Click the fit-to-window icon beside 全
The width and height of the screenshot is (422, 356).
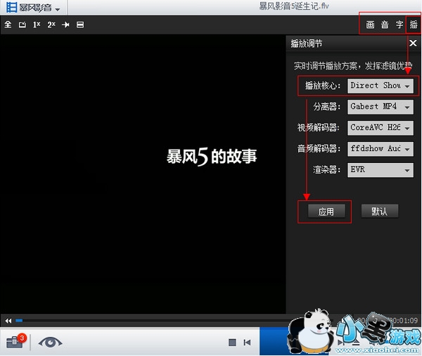pyautogui.click(x=23, y=25)
